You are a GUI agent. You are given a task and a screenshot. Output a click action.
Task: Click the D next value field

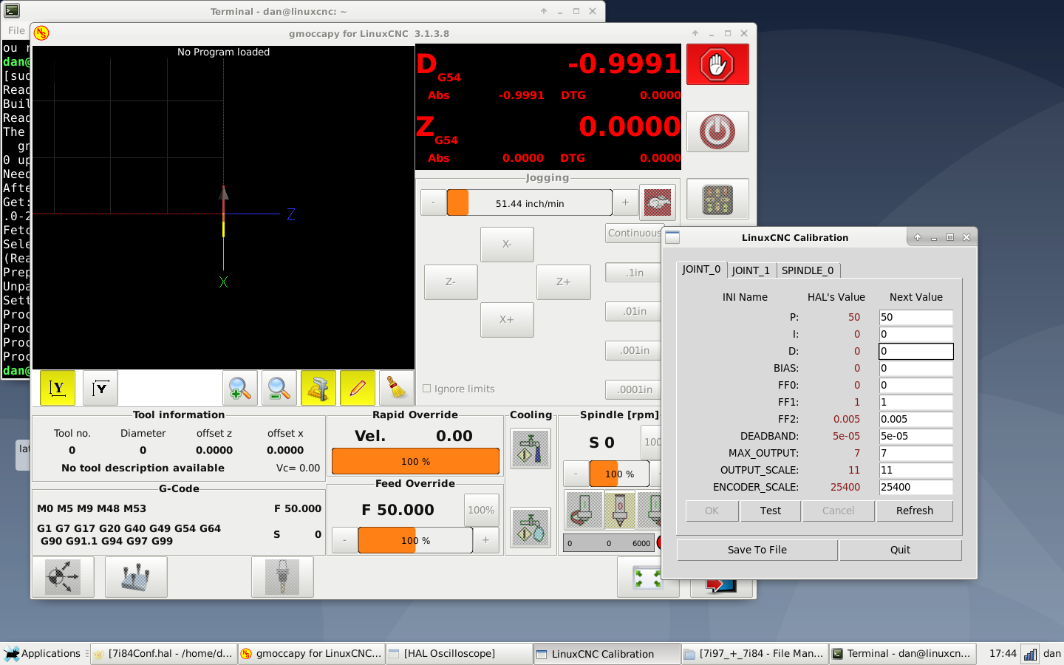(915, 351)
